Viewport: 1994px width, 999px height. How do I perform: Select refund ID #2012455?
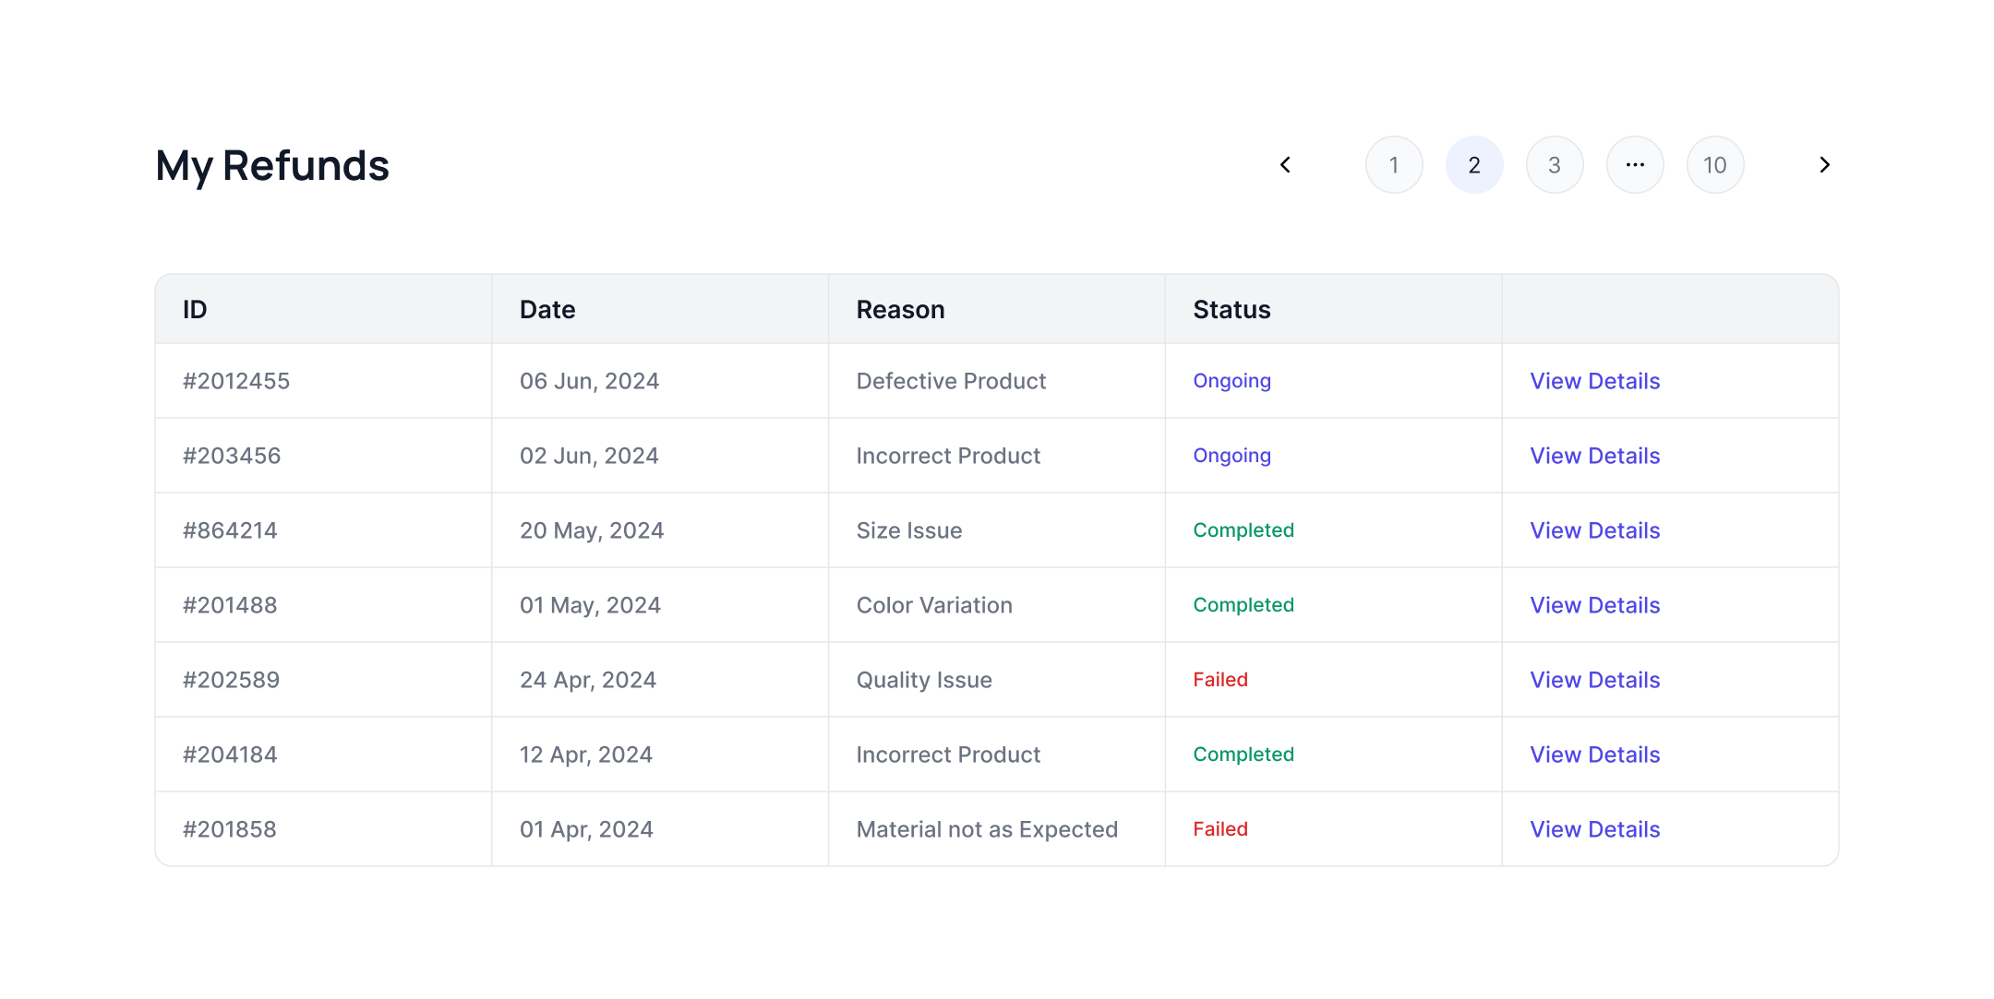[236, 381]
